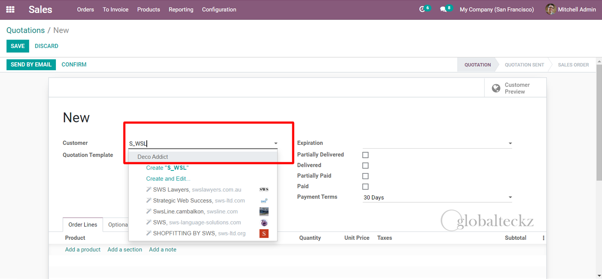Screen dimensions: 602x279
Task: Click the Sales app title
Action: [41, 10]
